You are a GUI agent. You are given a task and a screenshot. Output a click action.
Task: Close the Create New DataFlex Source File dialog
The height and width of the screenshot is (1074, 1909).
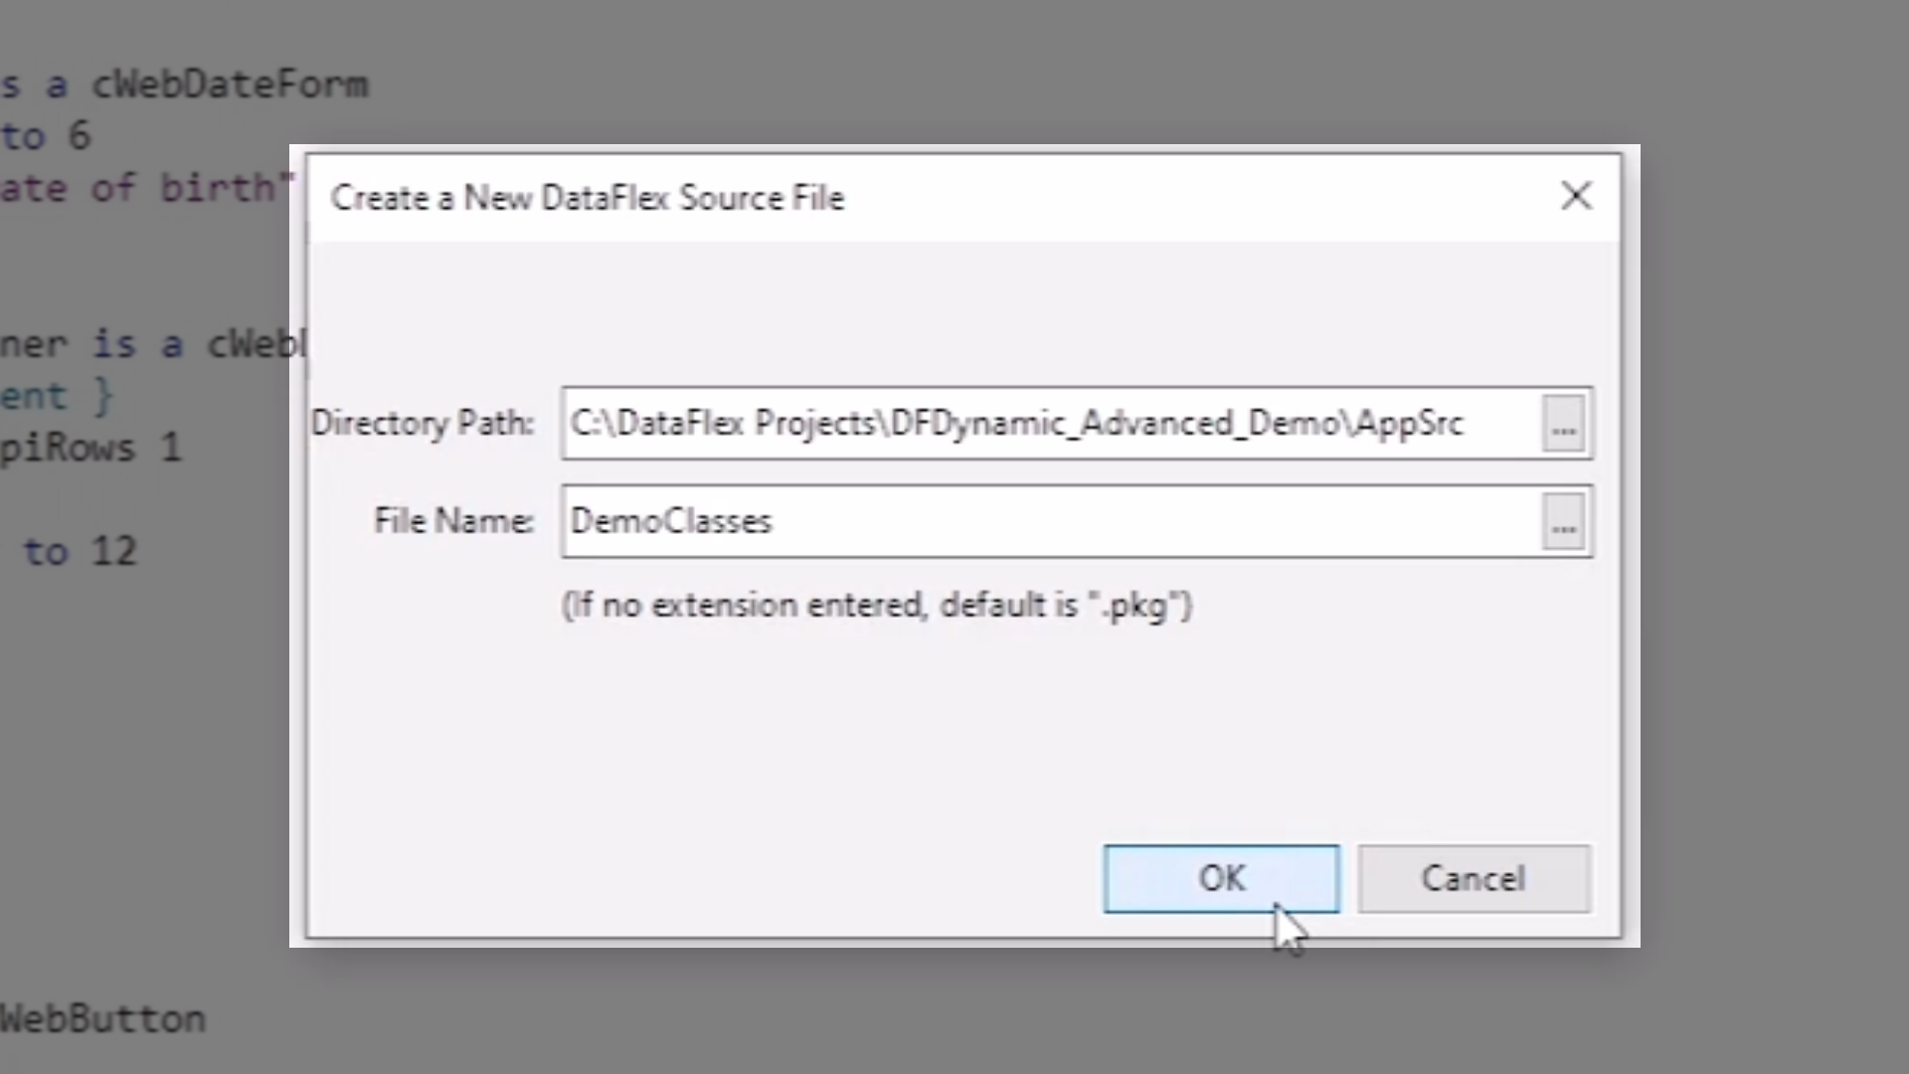[x=1576, y=196]
